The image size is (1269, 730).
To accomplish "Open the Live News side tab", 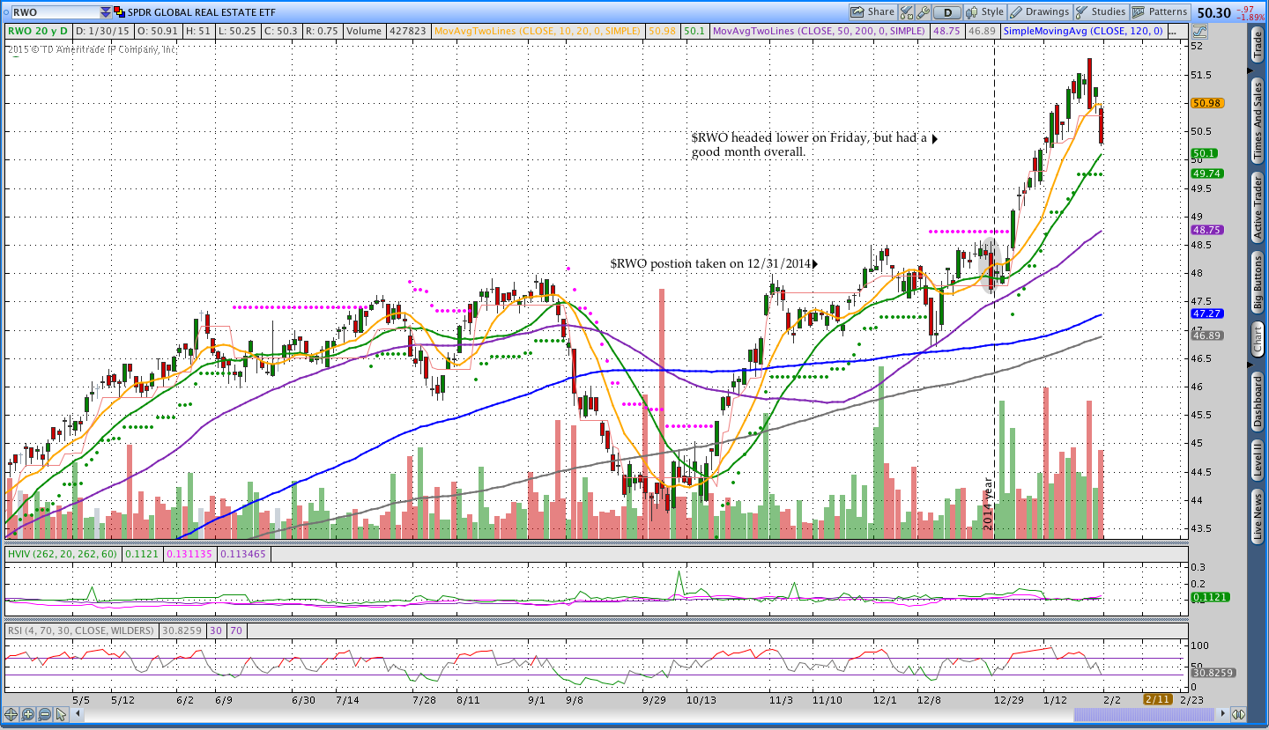I will point(1258,518).
